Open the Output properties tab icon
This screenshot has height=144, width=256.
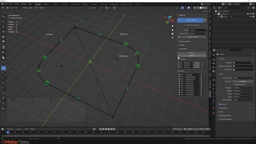(x=214, y=63)
